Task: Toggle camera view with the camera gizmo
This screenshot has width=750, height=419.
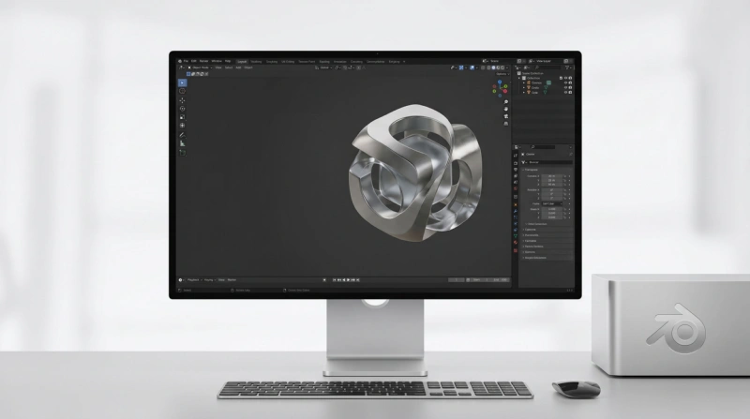Action: (506, 116)
